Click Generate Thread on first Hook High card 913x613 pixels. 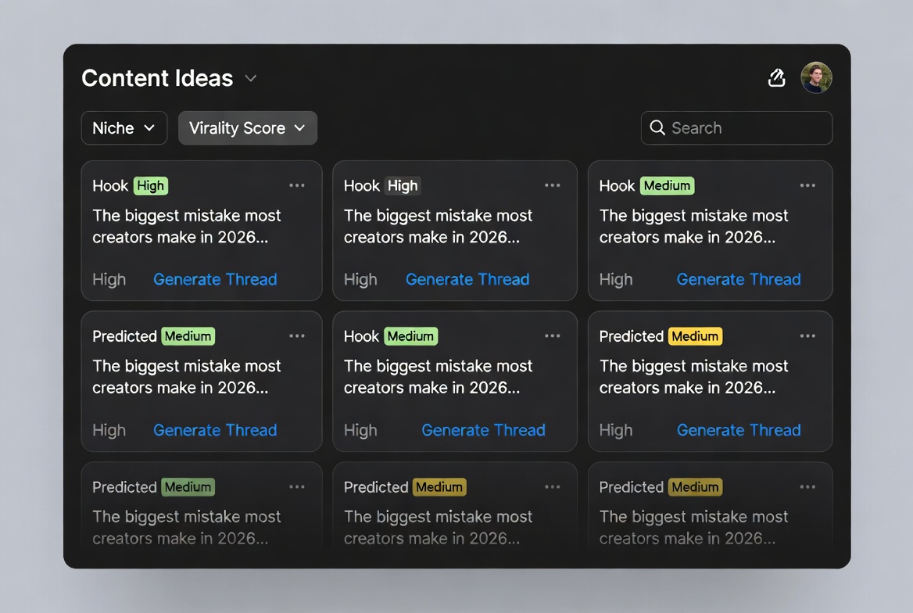(x=215, y=279)
